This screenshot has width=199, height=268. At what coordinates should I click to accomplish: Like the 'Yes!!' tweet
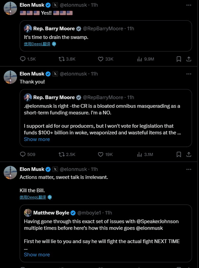pos(101,59)
